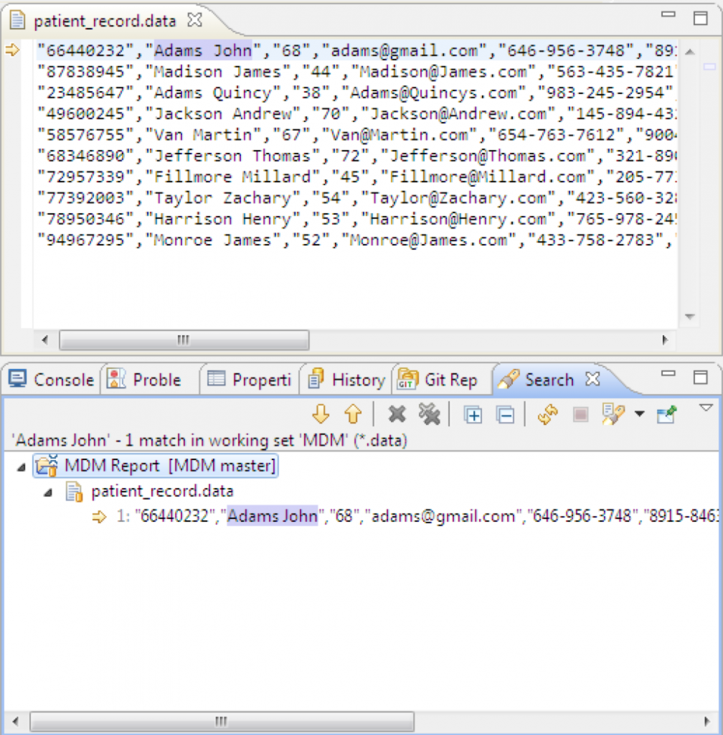Open the Git Rep tab
723x735 pixels.
click(438, 379)
